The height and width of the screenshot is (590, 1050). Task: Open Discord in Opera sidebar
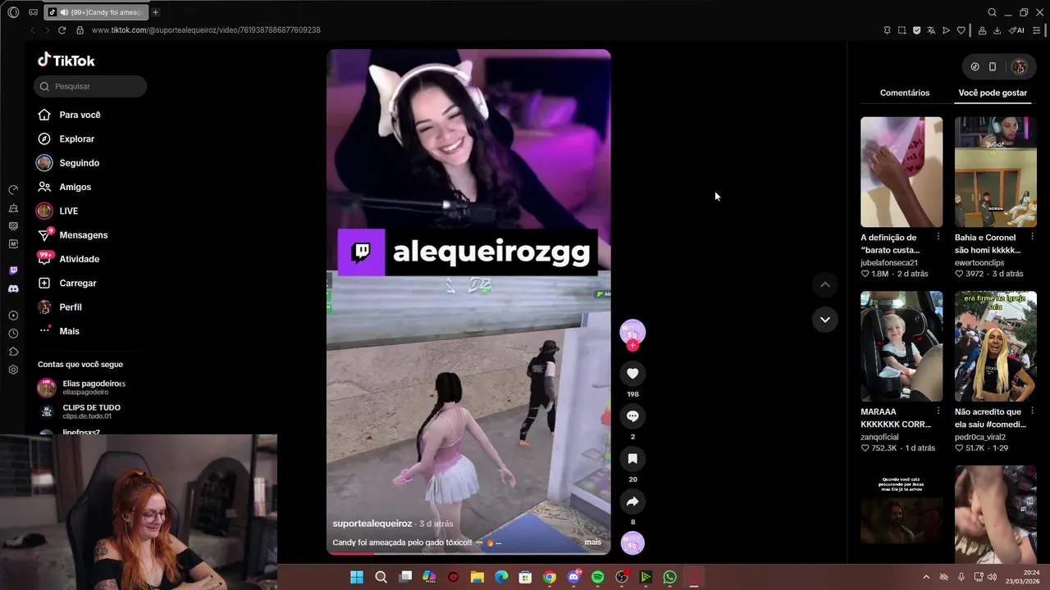click(13, 288)
